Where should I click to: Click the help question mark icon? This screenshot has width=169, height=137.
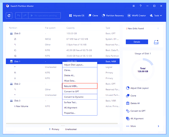coord(140,6)
